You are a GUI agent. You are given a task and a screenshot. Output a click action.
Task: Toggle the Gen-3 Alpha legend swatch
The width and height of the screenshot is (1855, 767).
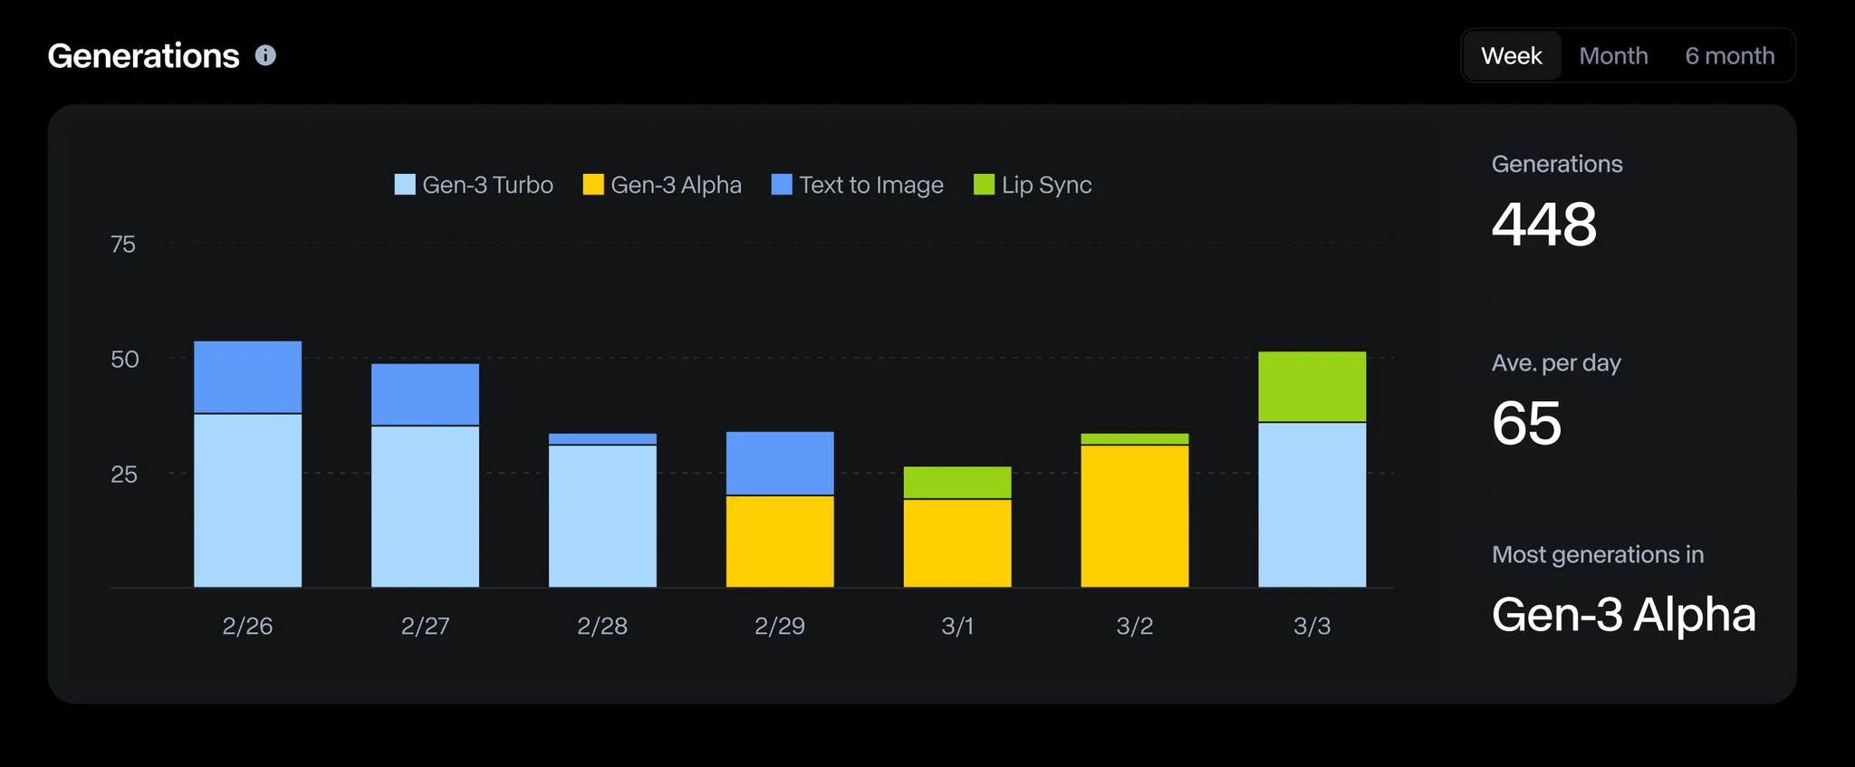[x=593, y=185]
